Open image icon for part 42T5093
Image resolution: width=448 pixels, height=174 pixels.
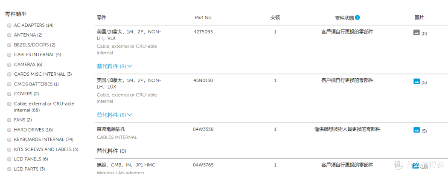tap(416, 32)
